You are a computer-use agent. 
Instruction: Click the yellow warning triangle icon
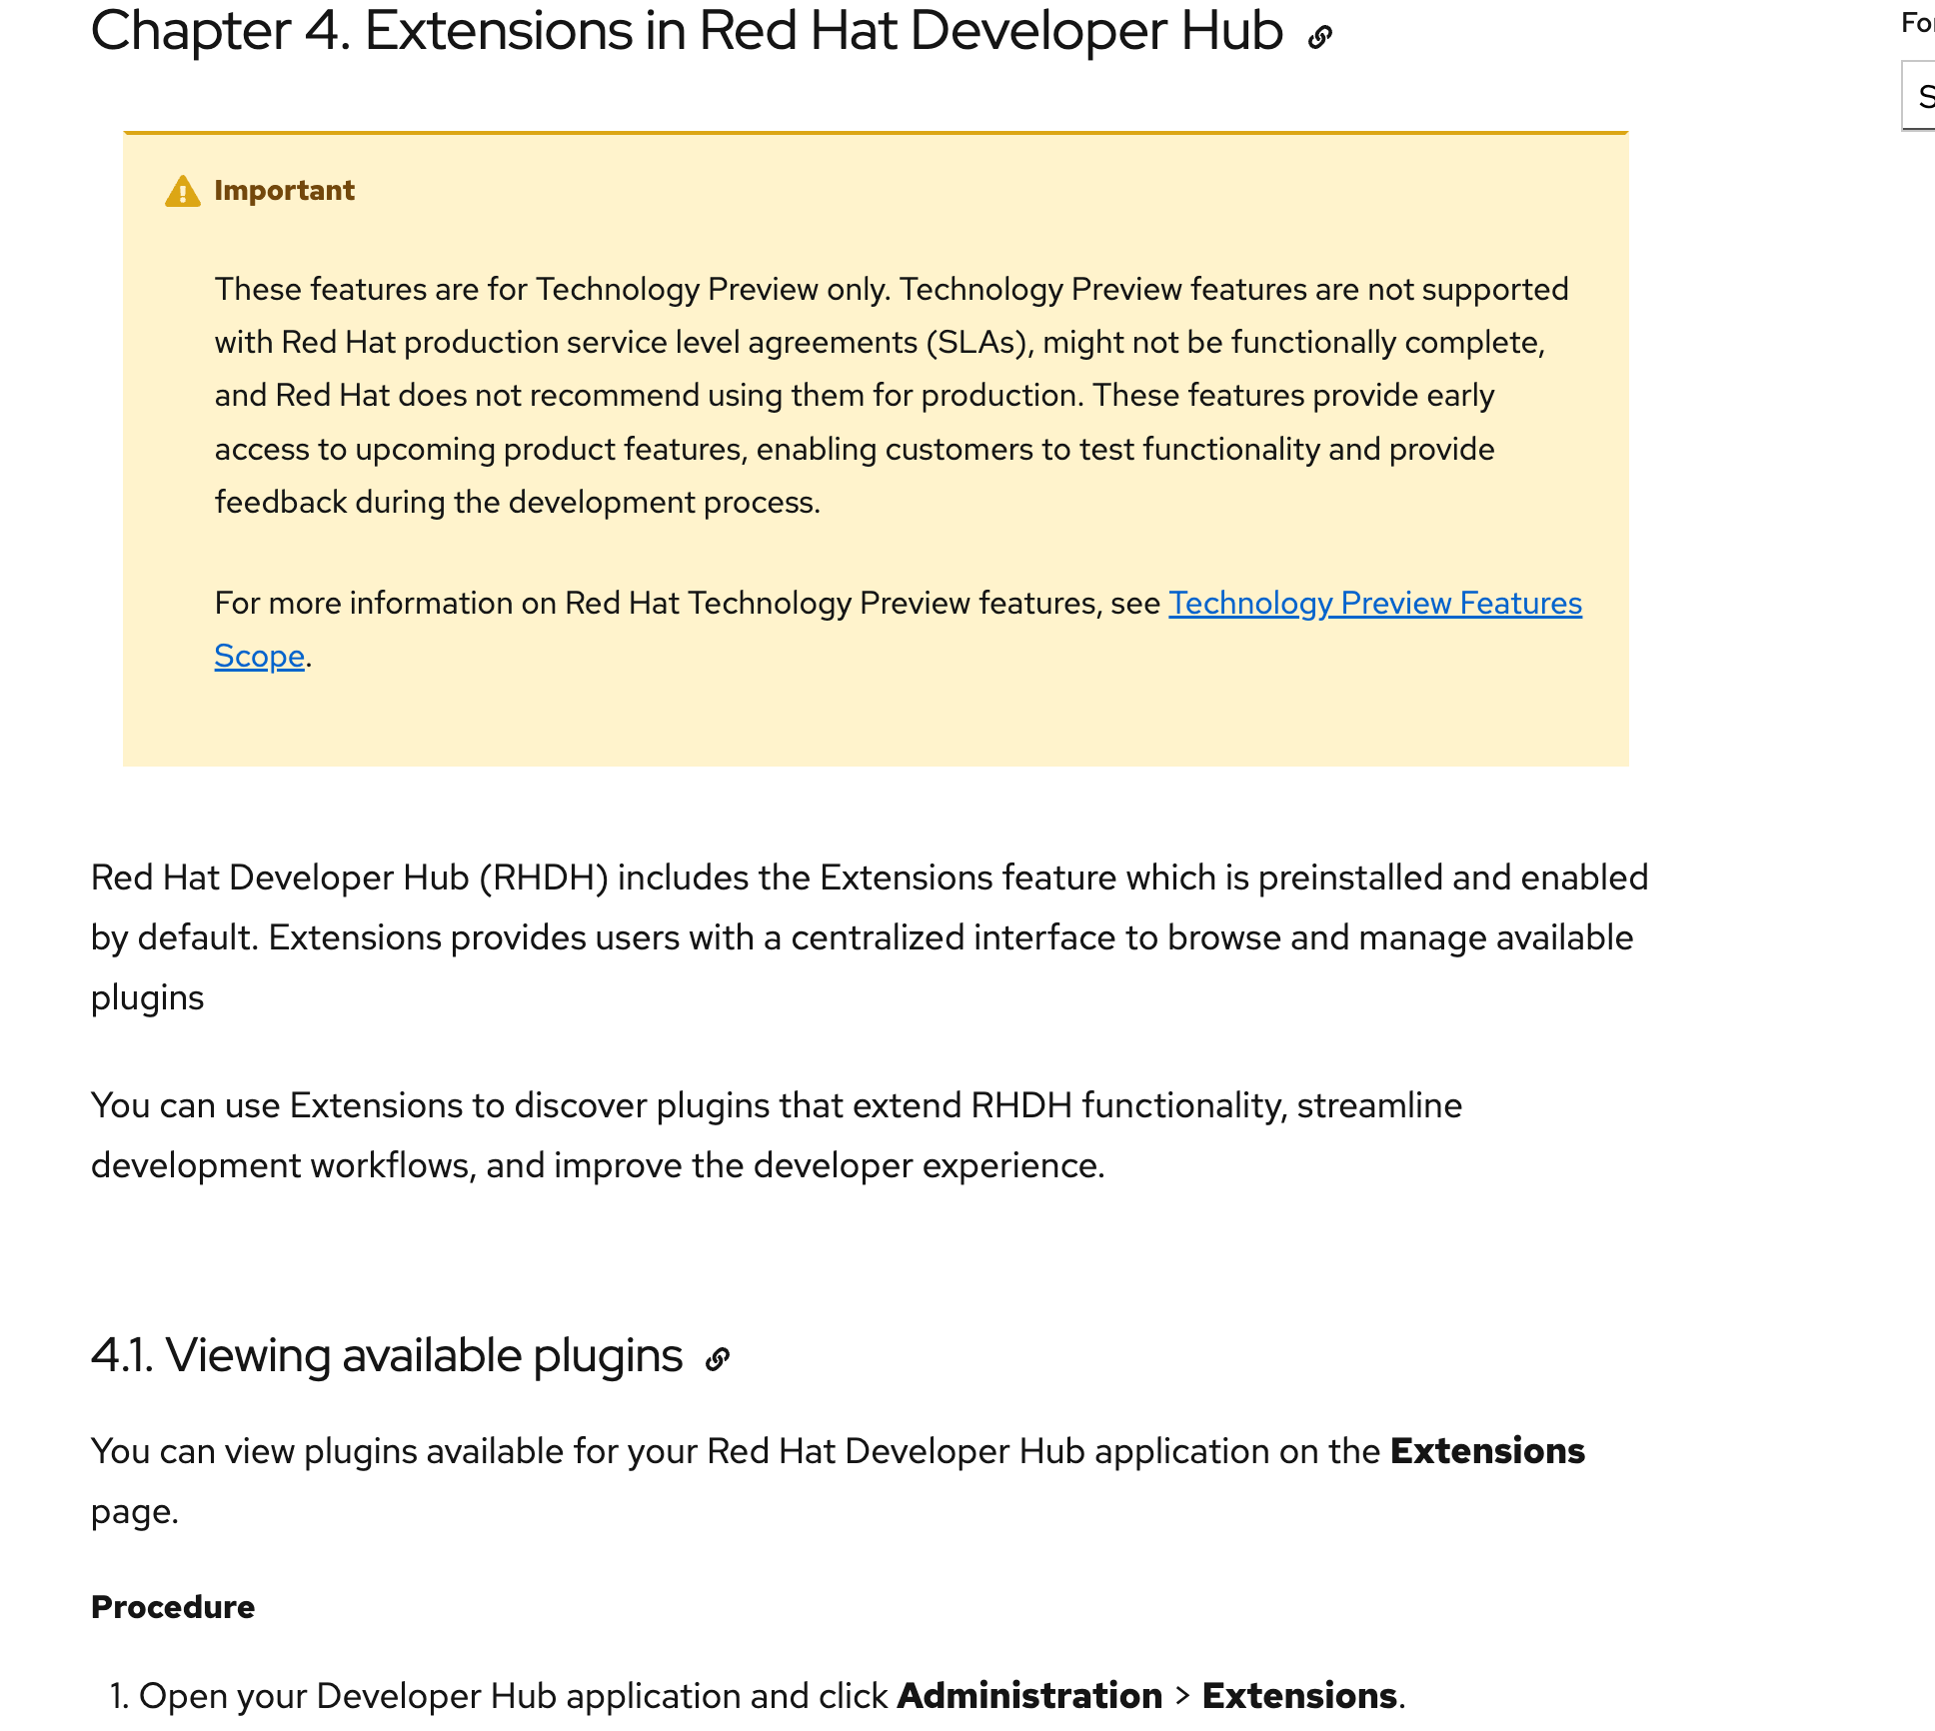pos(182,191)
